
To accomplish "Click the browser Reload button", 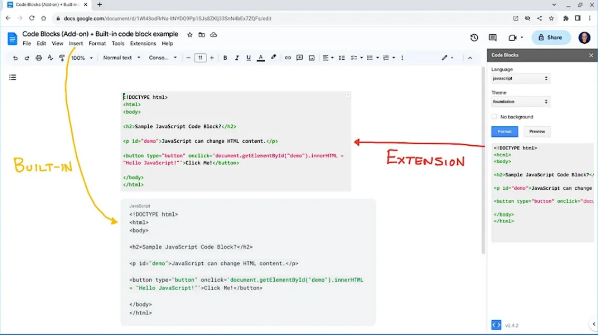I will (x=32, y=18).
